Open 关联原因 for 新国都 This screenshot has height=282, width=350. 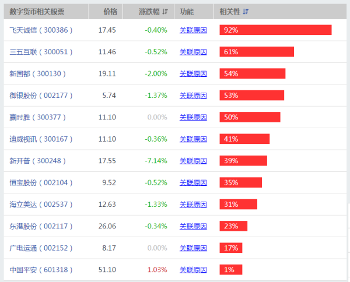193,73
